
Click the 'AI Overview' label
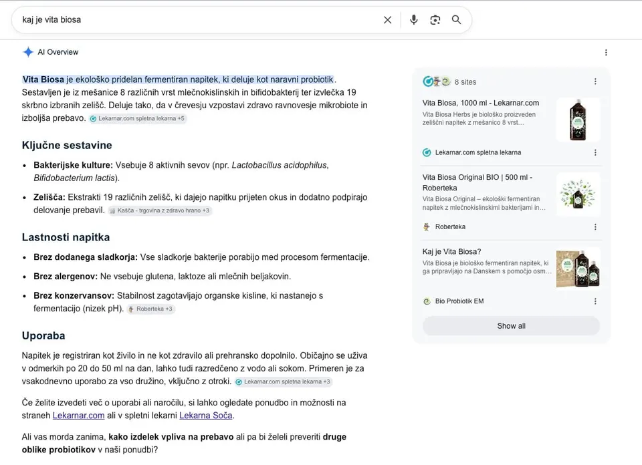(58, 52)
